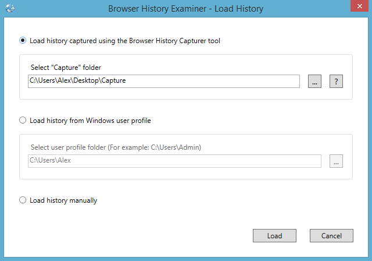372x261 pixels.
Task: Close the Load History dialog
Action: pos(359,6)
